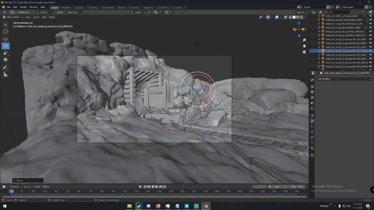Open the timeline Marker menu

(x=46, y=187)
